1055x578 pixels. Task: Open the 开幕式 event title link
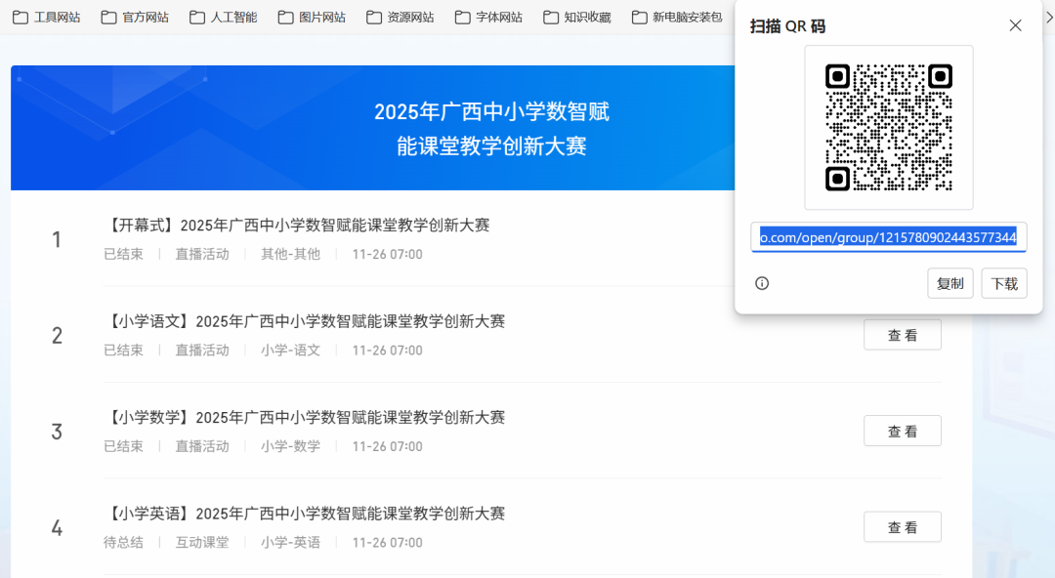(298, 225)
